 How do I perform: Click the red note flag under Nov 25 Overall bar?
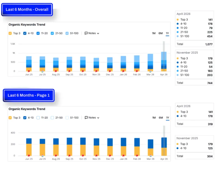(96, 71)
